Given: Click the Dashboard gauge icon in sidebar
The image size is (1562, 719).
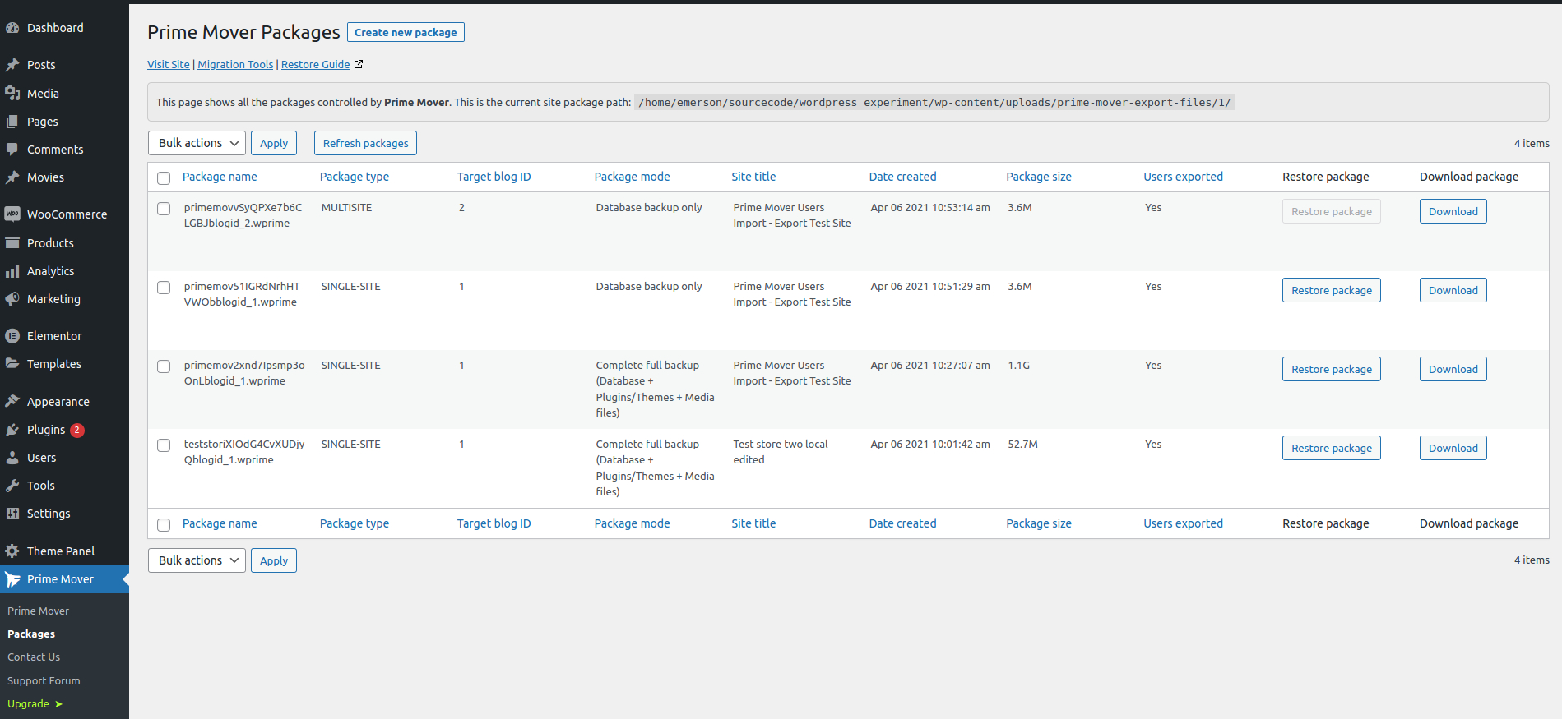Looking at the screenshot, I should [x=12, y=28].
